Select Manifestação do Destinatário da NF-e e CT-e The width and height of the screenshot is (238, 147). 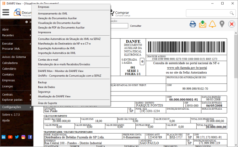pyautogui.click(x=64, y=44)
